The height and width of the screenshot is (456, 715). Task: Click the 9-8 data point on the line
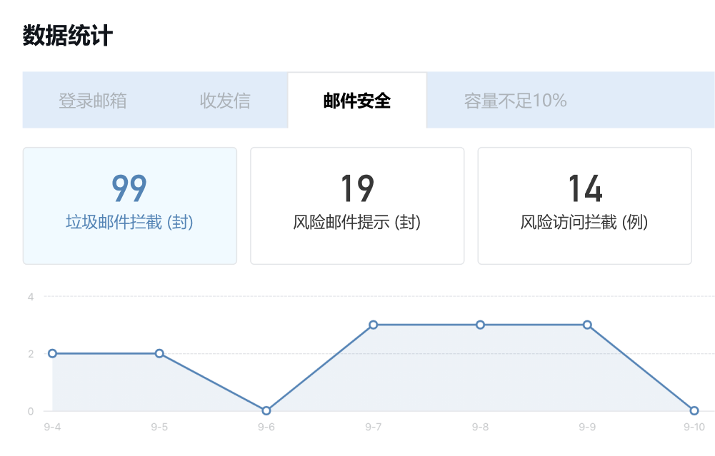[x=480, y=325]
